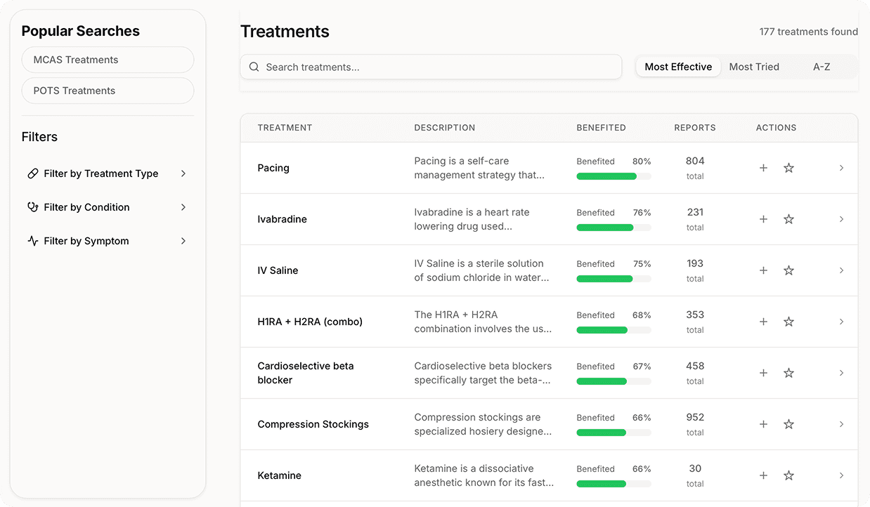Expand Filter by Condition chevron
The width and height of the screenshot is (870, 507).
coord(183,207)
